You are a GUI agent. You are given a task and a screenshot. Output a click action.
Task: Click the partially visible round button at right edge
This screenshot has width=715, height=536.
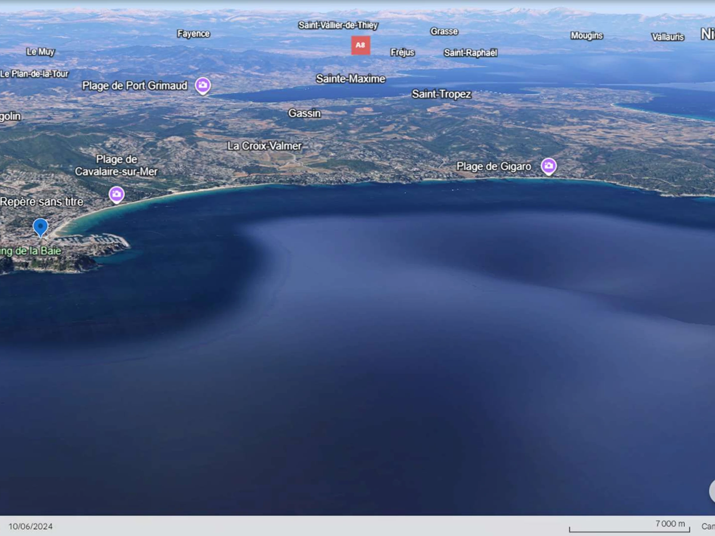(x=712, y=491)
